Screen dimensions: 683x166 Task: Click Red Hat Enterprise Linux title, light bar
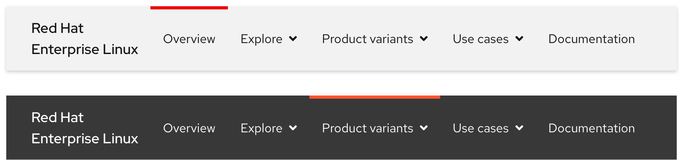point(85,39)
